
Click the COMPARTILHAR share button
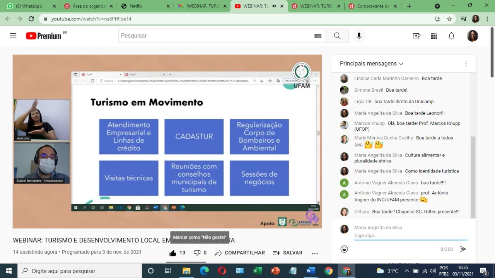[x=240, y=253]
